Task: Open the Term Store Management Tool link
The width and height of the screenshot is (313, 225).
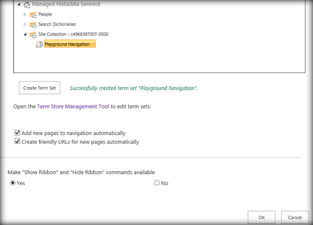Action: click(x=73, y=106)
